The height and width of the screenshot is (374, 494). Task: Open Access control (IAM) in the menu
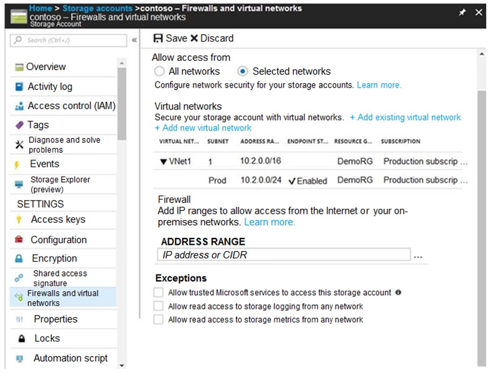point(71,106)
